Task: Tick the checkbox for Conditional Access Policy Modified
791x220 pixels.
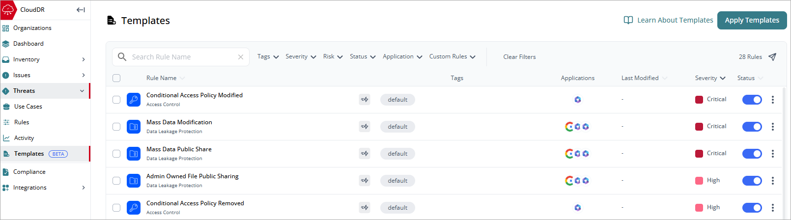Action: click(x=116, y=100)
